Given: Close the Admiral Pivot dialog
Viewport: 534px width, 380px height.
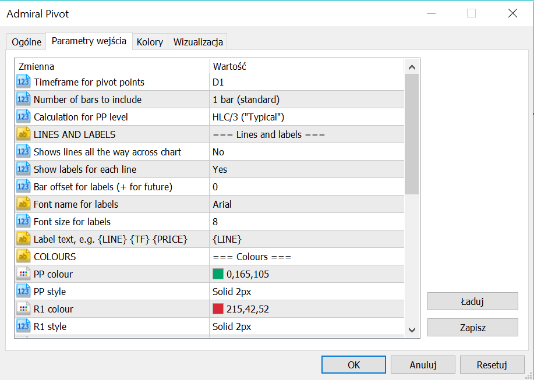Looking at the screenshot, I should click(x=512, y=13).
